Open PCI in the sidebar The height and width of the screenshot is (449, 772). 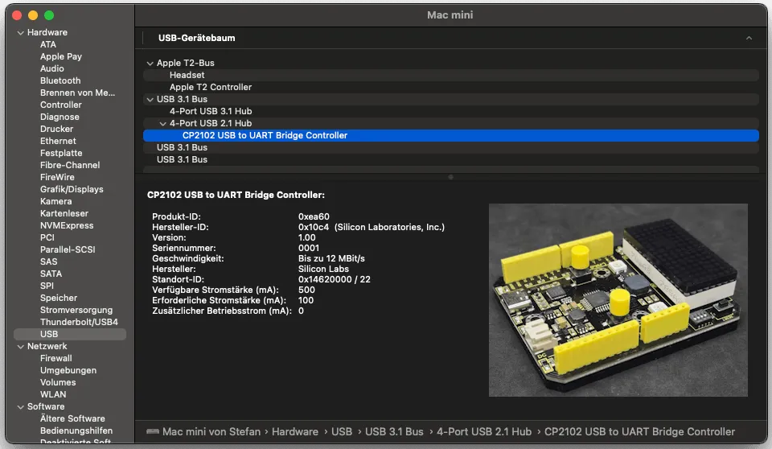coord(47,237)
